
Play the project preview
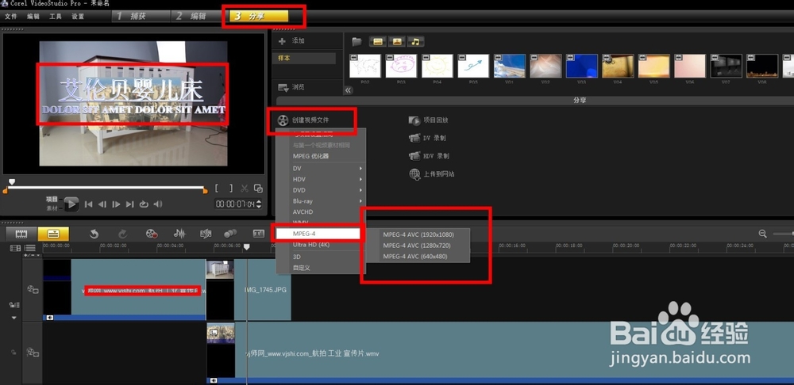click(71, 204)
